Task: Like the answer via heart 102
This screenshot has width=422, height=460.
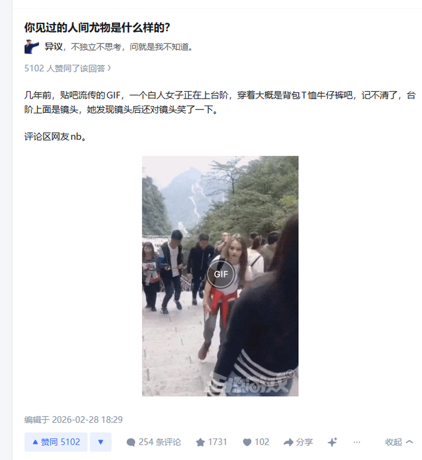Action: coord(256,442)
